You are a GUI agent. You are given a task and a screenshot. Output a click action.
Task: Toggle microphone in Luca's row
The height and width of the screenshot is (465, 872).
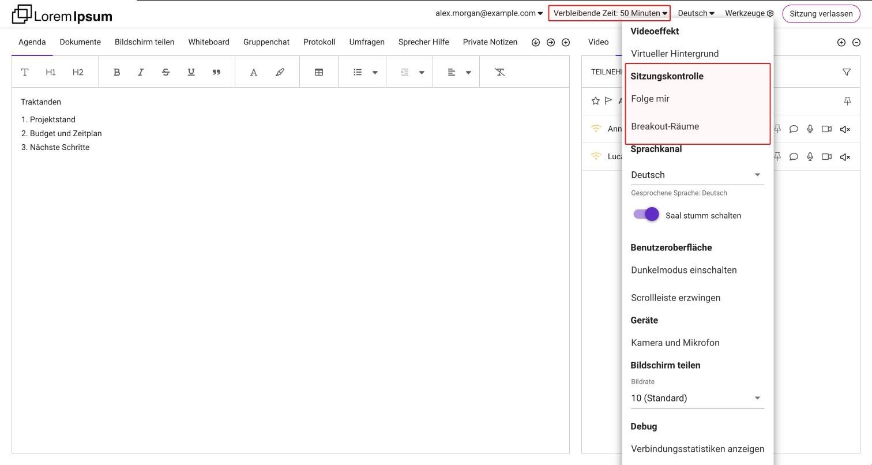click(810, 157)
